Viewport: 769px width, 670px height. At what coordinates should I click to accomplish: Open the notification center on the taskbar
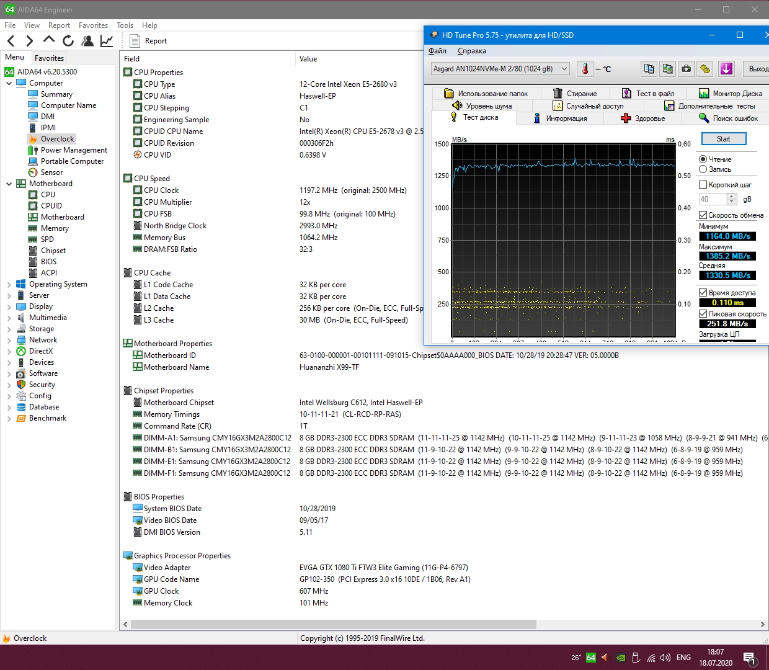pos(749,658)
